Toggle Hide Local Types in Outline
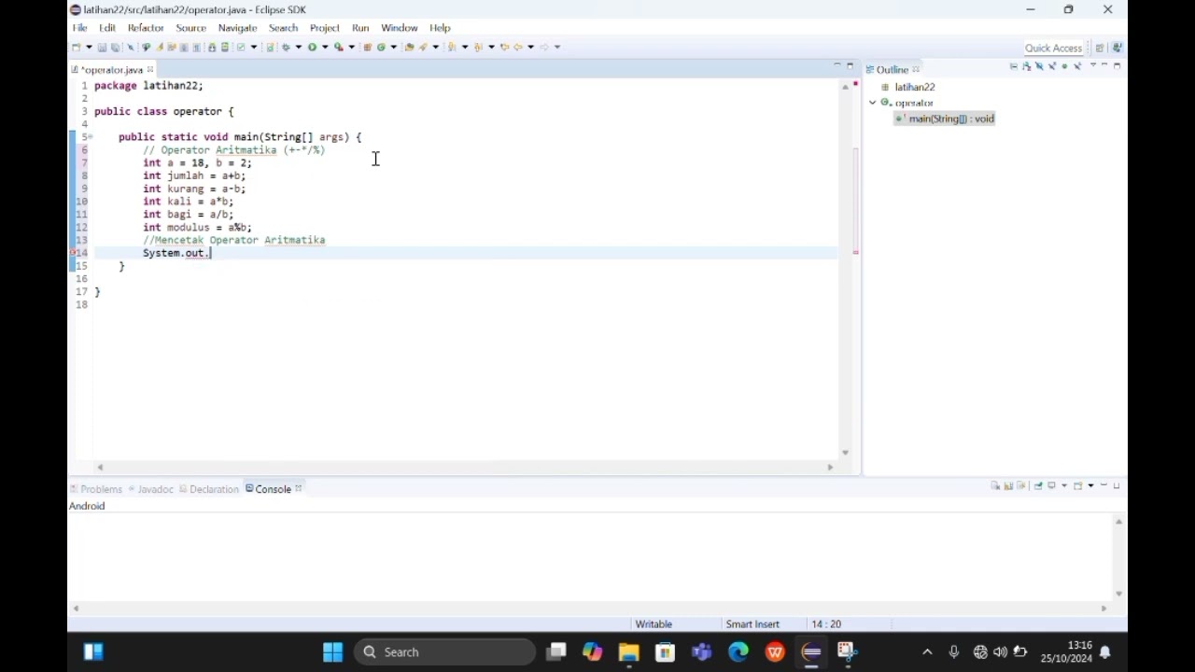 (1077, 66)
